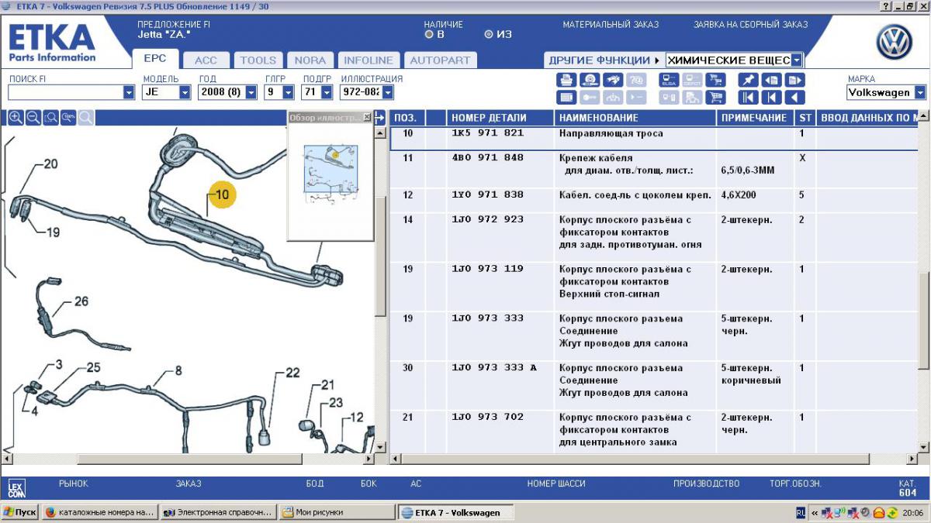Switch to Электронная справочн... taskbar window
Image resolution: width=931 pixels, height=523 pixels.
coord(217,513)
